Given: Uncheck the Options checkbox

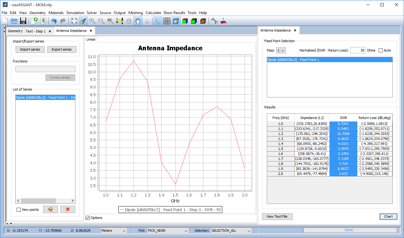Looking at the screenshot, I should pos(88,218).
